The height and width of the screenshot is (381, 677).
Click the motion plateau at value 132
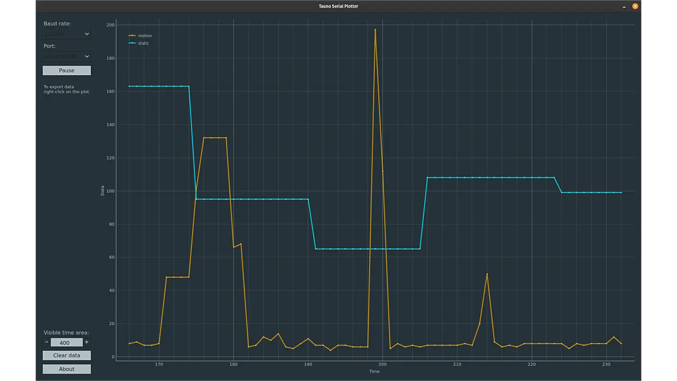point(215,138)
